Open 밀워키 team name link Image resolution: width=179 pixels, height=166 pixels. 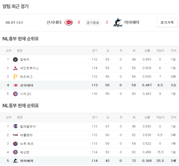(25, 59)
